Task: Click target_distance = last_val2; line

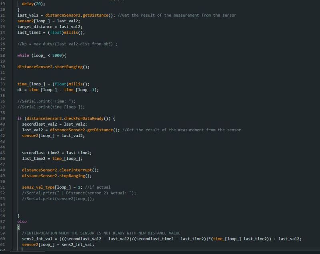Action: [50, 27]
